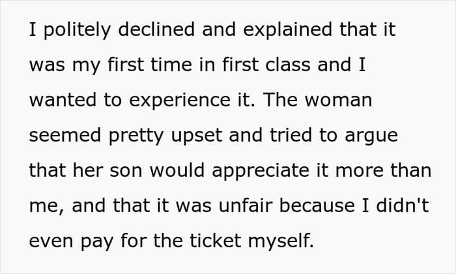The width and height of the screenshot is (456, 274).
Task: Click on the word "experience"
Action: [180, 101]
